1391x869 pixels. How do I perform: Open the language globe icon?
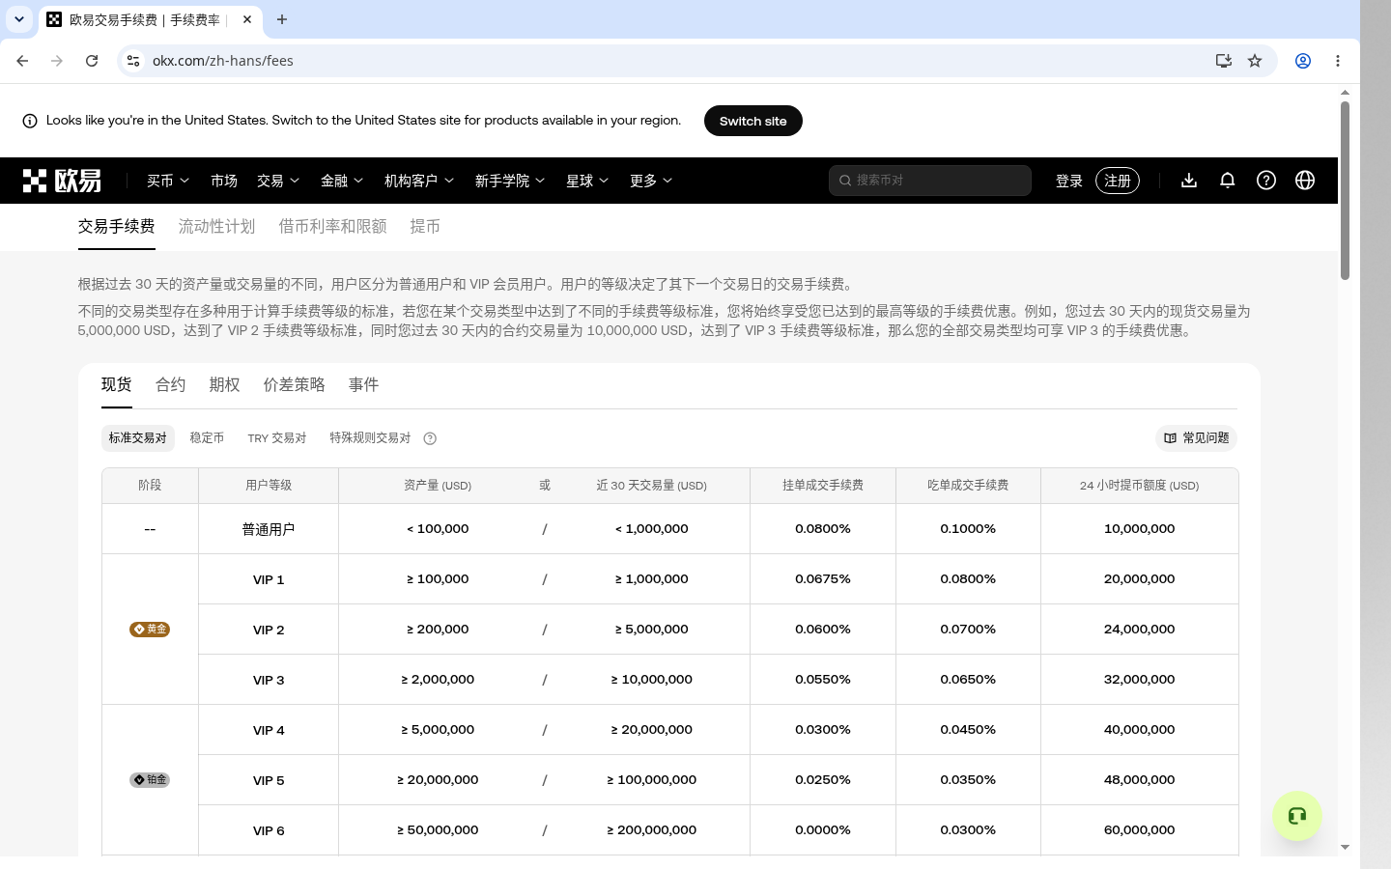point(1305,181)
